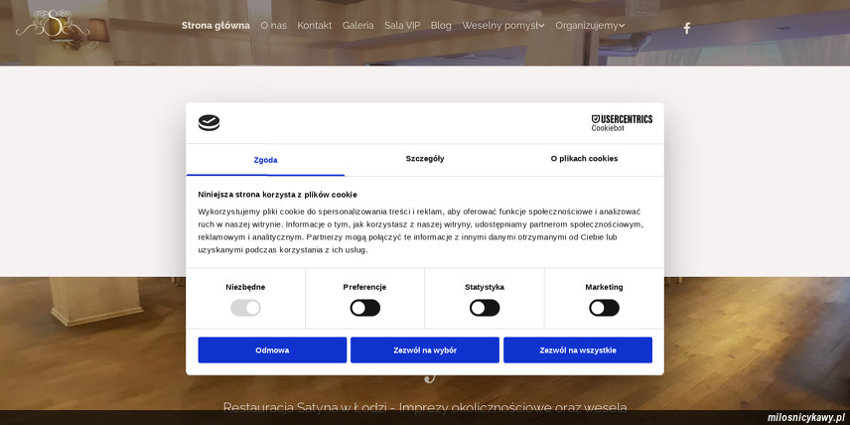Screen dimensions: 850x425
Task: Enable the Marketing cookies switch
Action: pos(604,308)
